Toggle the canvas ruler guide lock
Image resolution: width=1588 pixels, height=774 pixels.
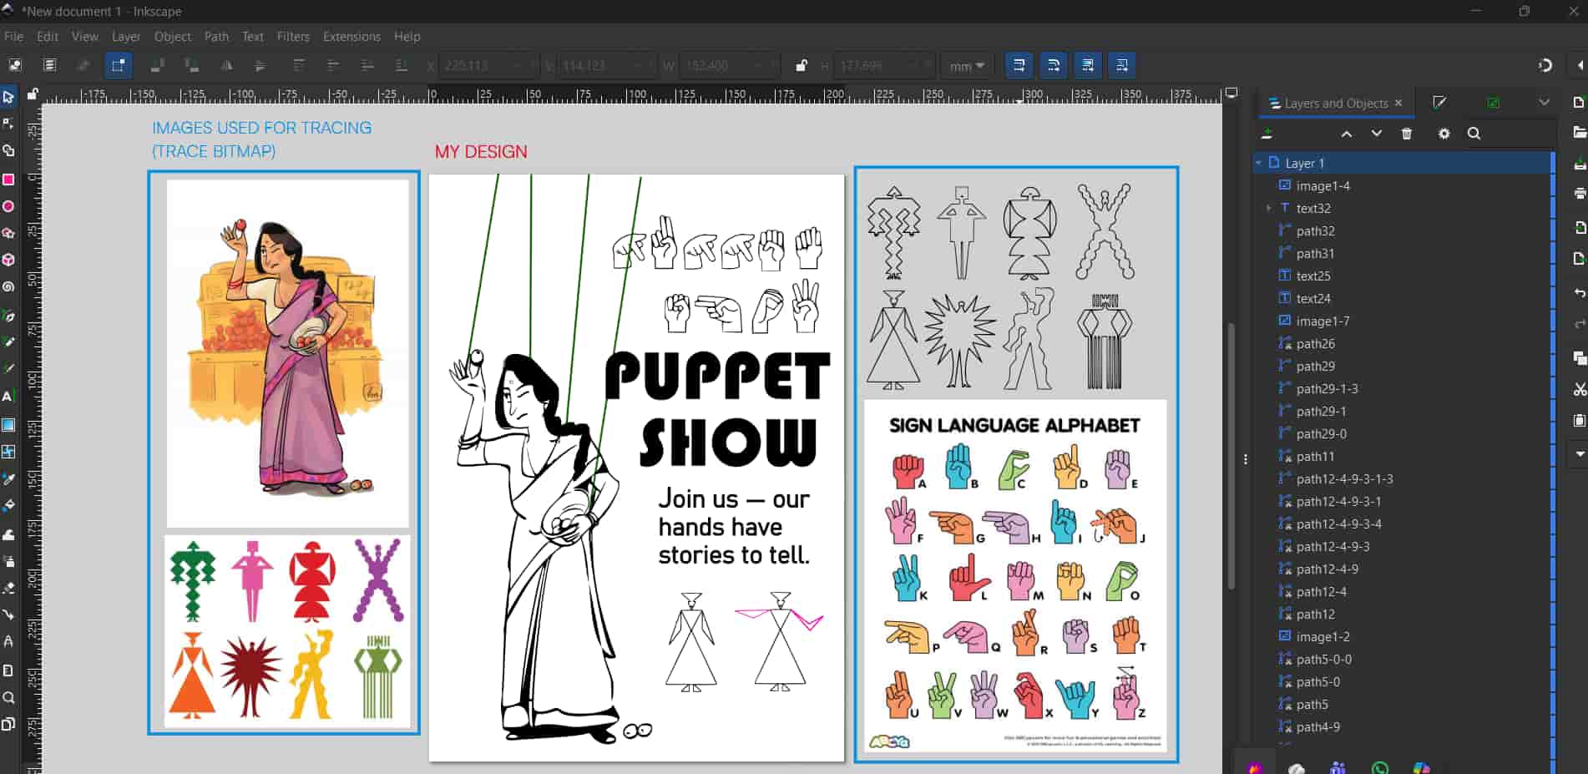pyautogui.click(x=33, y=94)
